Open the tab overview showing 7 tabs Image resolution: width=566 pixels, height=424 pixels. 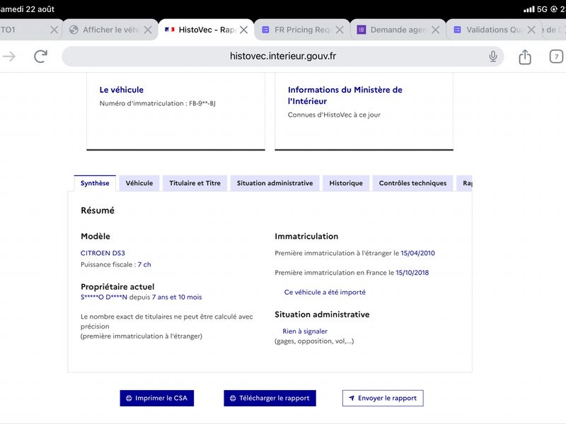click(x=556, y=57)
